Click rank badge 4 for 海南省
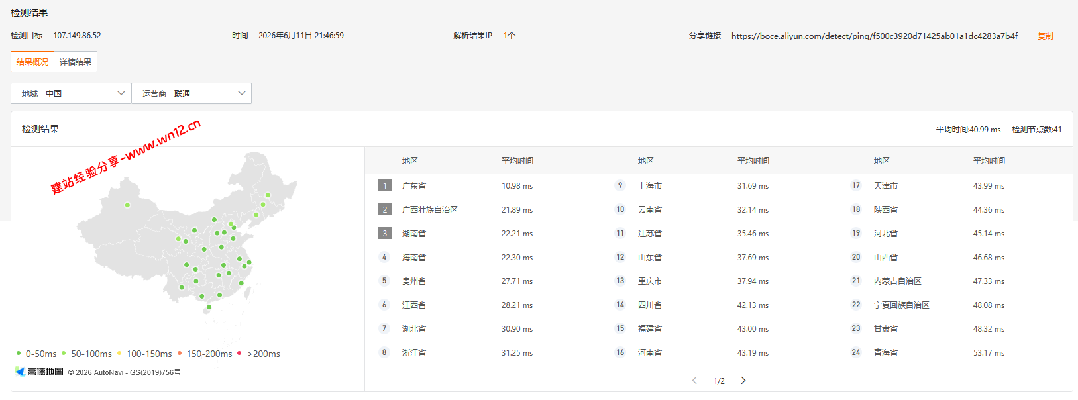This screenshot has height=400, width=1078. click(x=384, y=257)
